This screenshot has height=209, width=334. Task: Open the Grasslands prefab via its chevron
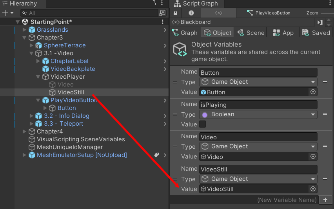165,30
